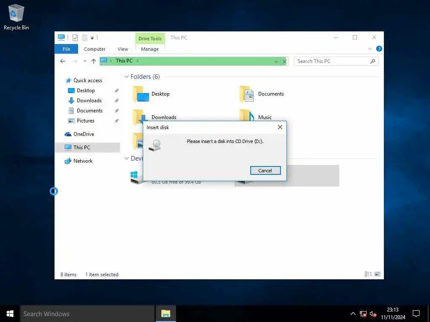Open the File menu in Explorer
430x322 pixels.
[x=66, y=49]
